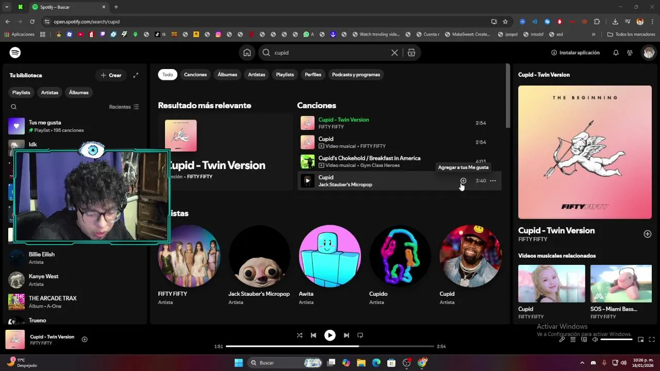Add now-playing track to liked in bottom bar
660x371 pixels.
(x=85, y=339)
